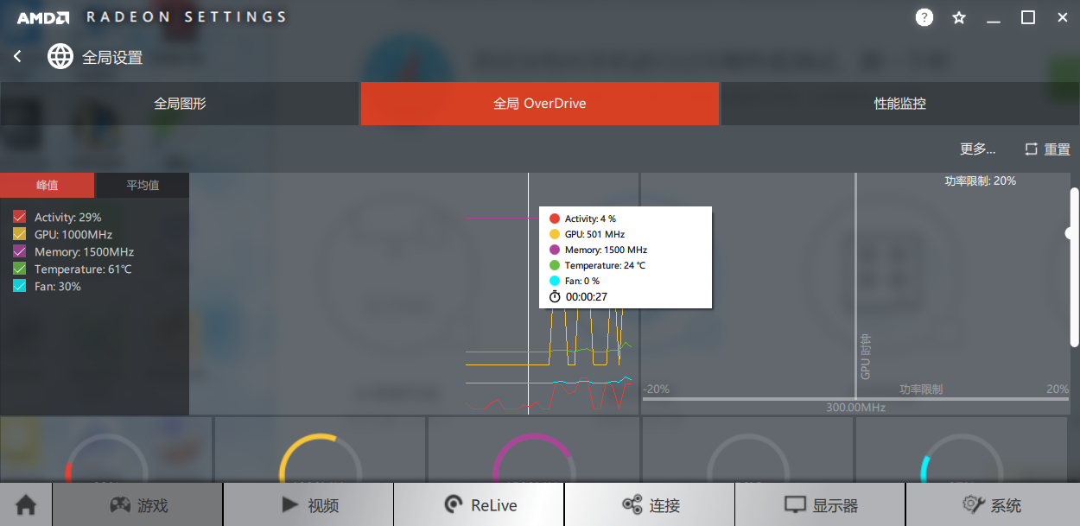Open the 连接 section
Viewport: 1080px width, 526px height.
tap(650, 505)
